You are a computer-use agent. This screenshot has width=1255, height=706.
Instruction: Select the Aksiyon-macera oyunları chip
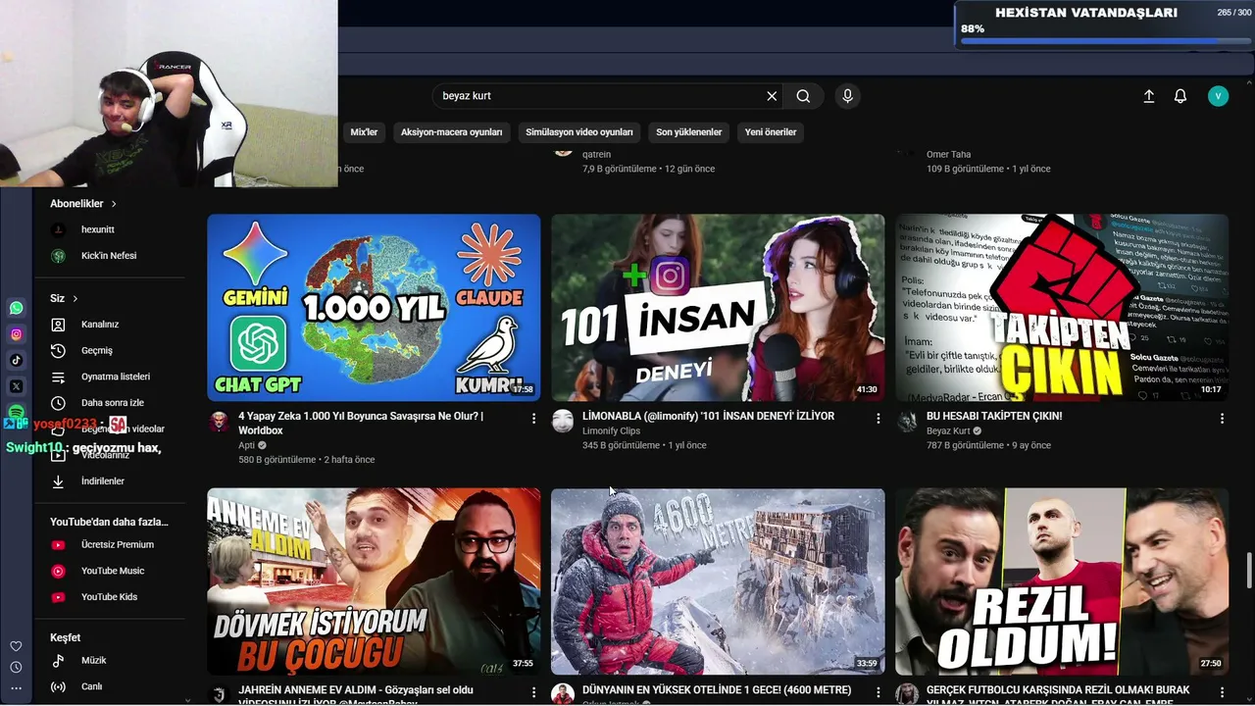point(451,132)
